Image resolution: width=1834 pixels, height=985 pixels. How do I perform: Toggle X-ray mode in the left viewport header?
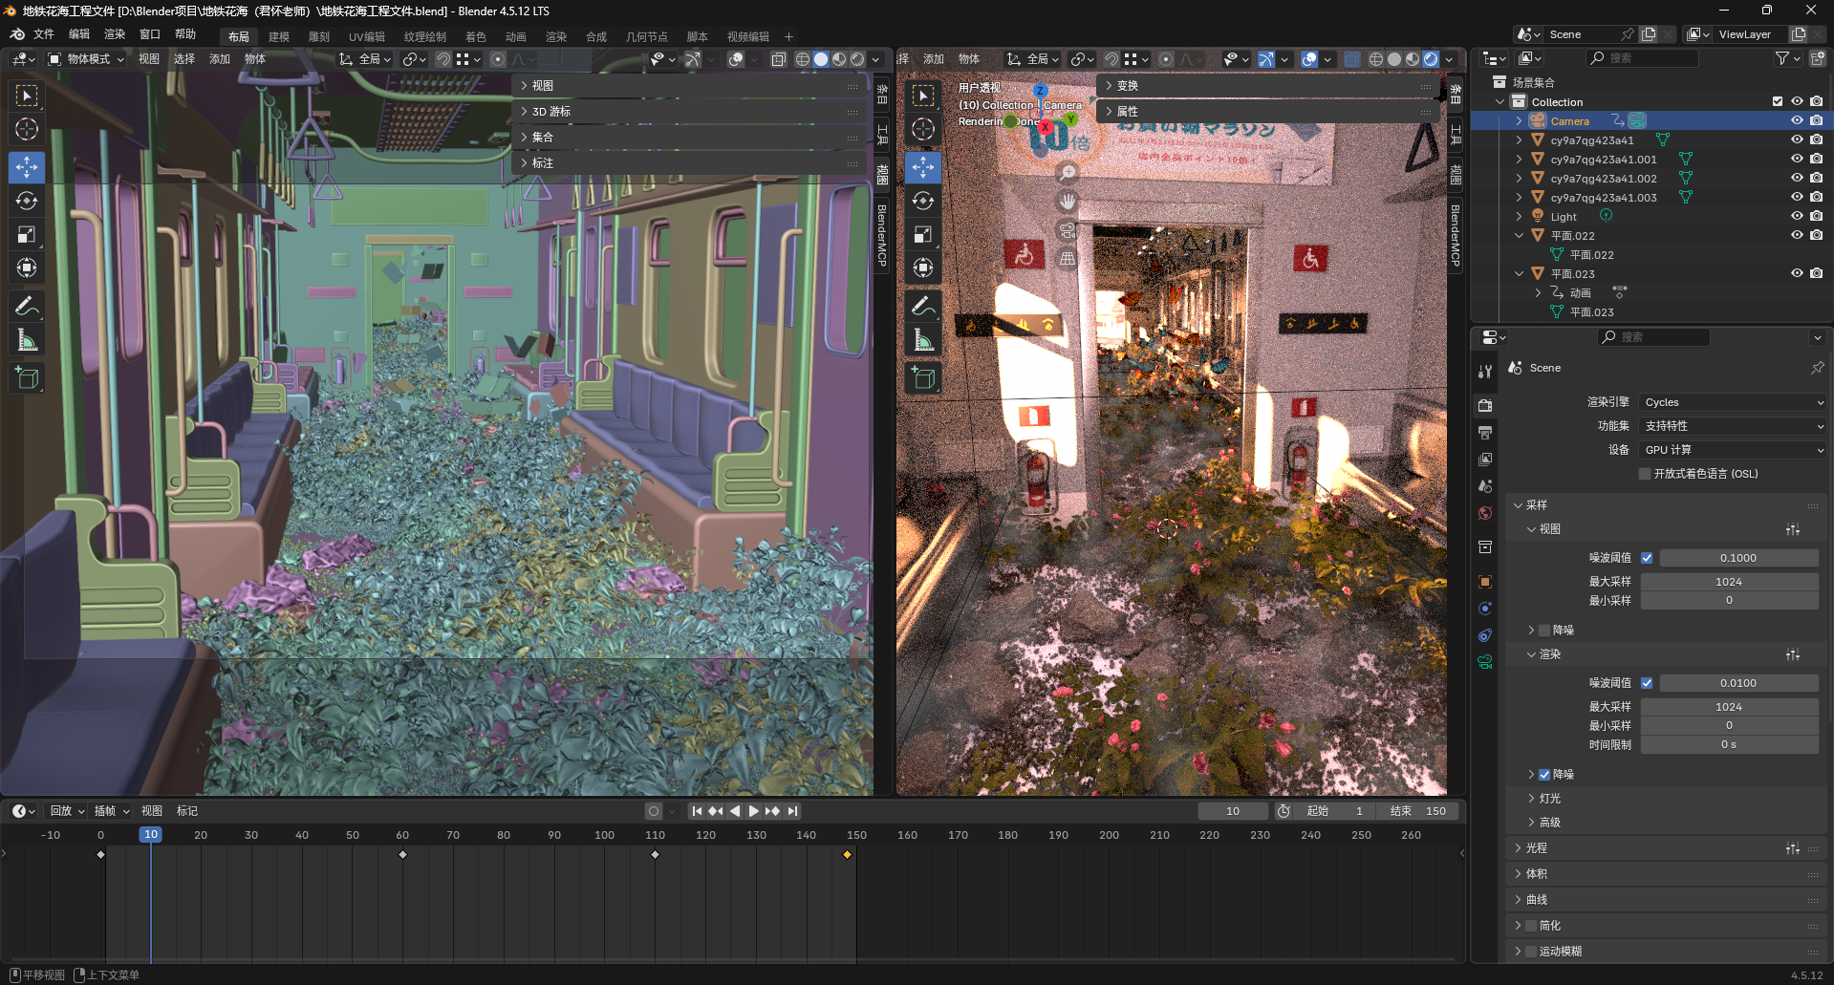click(x=779, y=59)
